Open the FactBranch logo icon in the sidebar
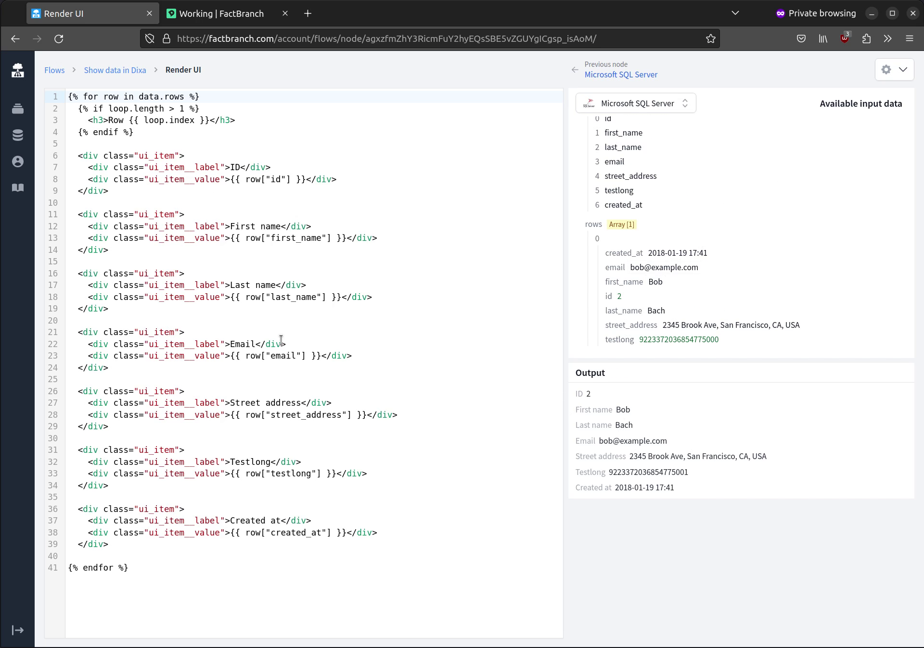Screen dimensions: 924x648 (x=18, y=70)
